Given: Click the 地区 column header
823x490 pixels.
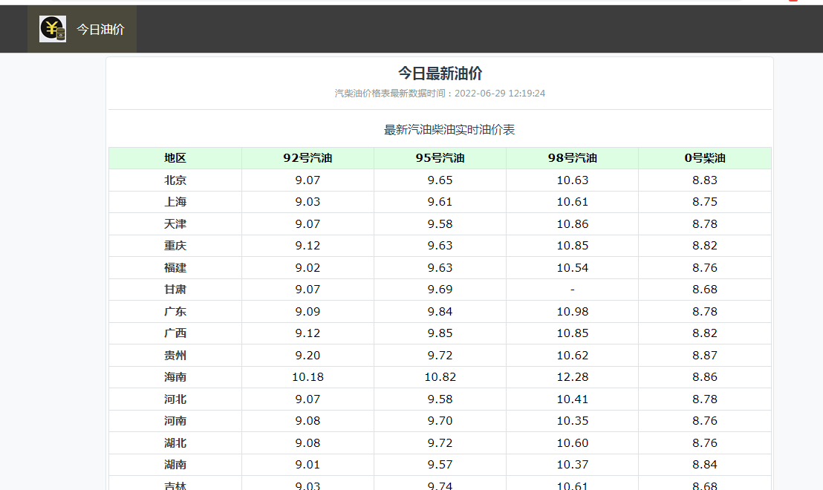Looking at the screenshot, I should [x=175, y=158].
